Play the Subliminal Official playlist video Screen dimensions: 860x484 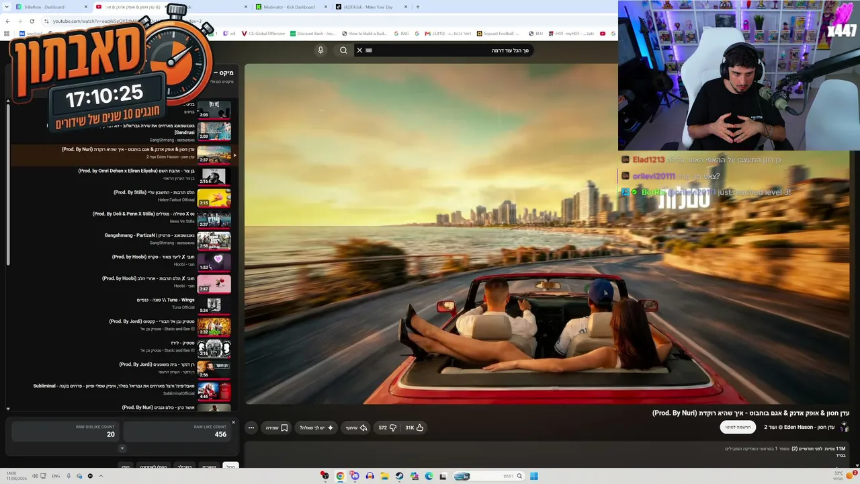tap(214, 391)
